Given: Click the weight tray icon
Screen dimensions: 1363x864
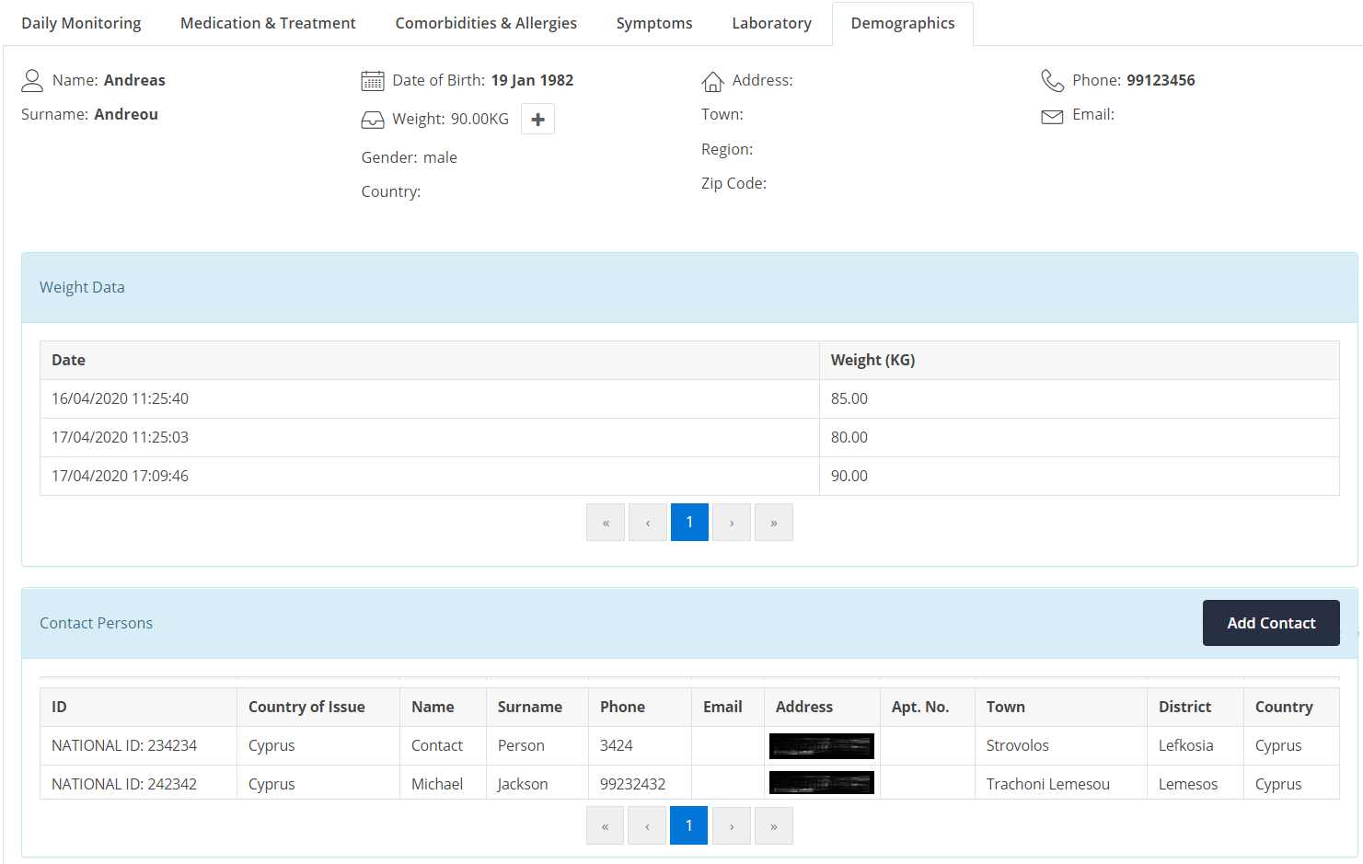Looking at the screenshot, I should 372,120.
